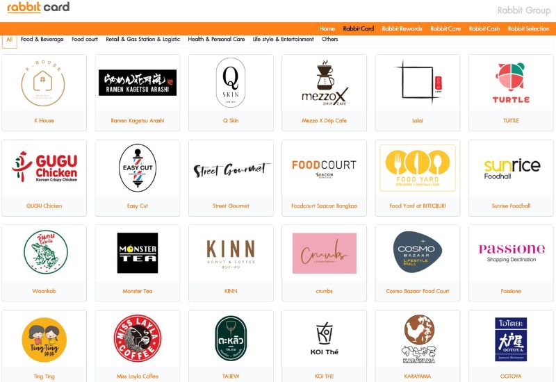Open the Rabbit Card logo homepage
The image size is (556, 382).
tap(38, 7)
